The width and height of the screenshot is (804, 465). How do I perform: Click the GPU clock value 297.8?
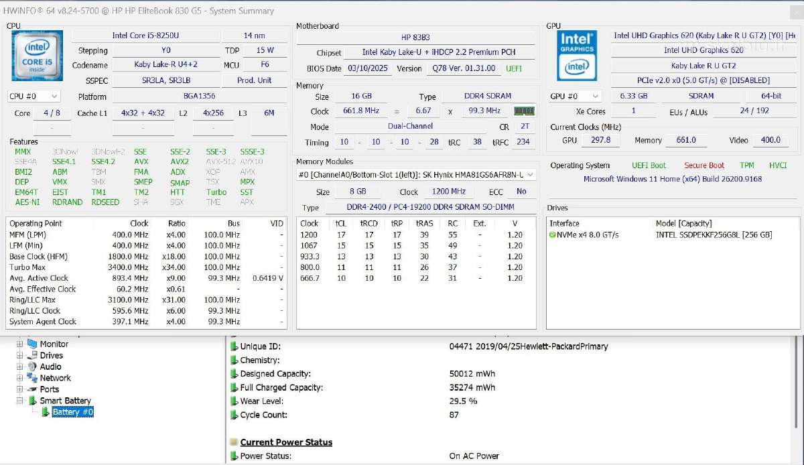[x=601, y=140]
